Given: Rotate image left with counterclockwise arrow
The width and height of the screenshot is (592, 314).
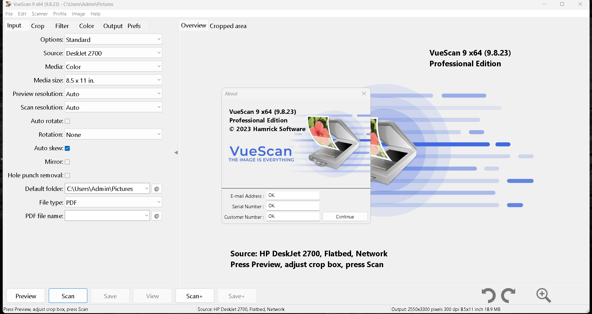Looking at the screenshot, I should coord(489,296).
